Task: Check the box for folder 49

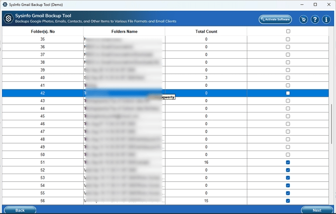Action: tap(288, 147)
